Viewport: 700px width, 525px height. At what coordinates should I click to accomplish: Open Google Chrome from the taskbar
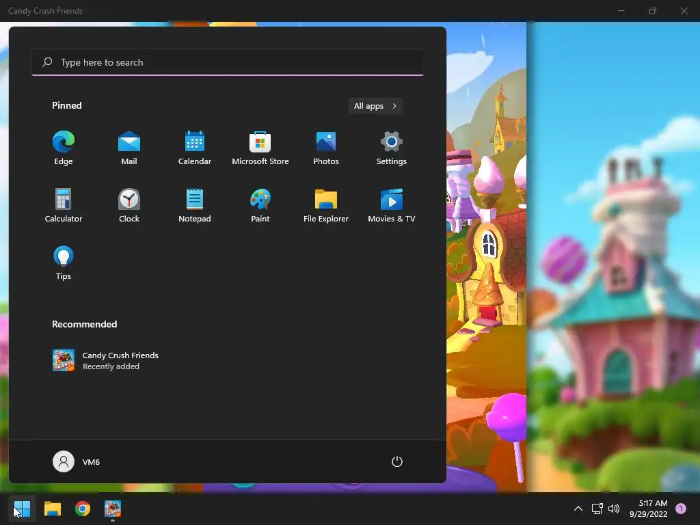83,509
